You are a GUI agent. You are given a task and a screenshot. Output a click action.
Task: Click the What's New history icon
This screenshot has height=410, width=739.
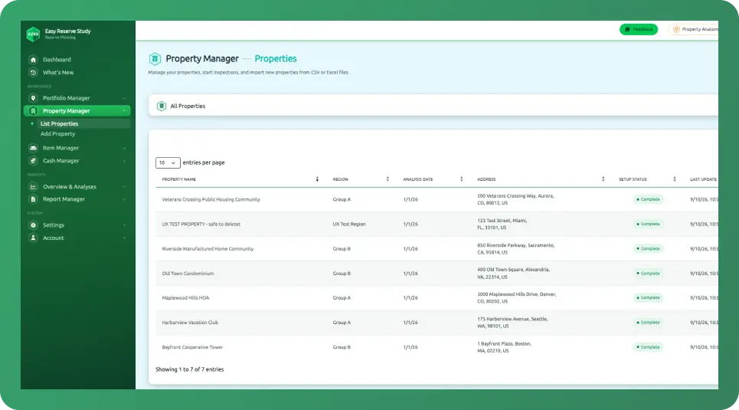coord(33,73)
